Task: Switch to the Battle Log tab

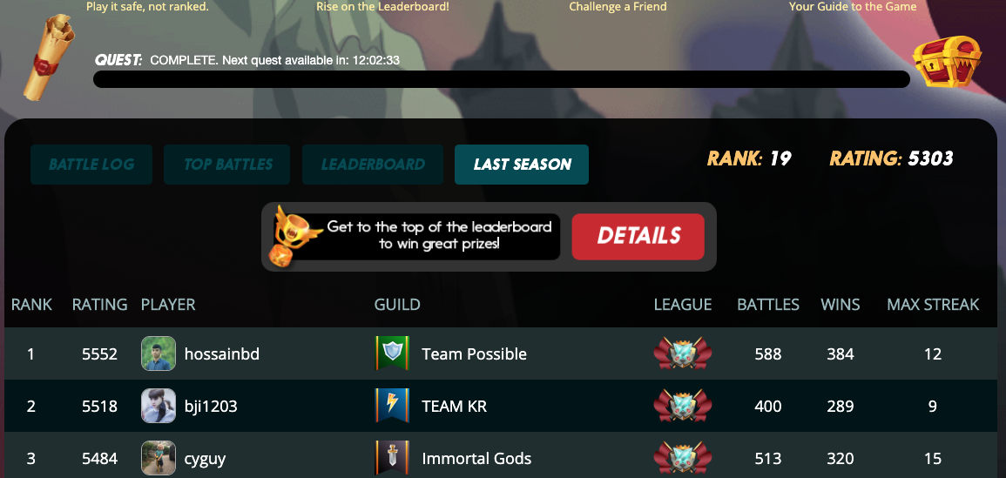Action: click(91, 165)
